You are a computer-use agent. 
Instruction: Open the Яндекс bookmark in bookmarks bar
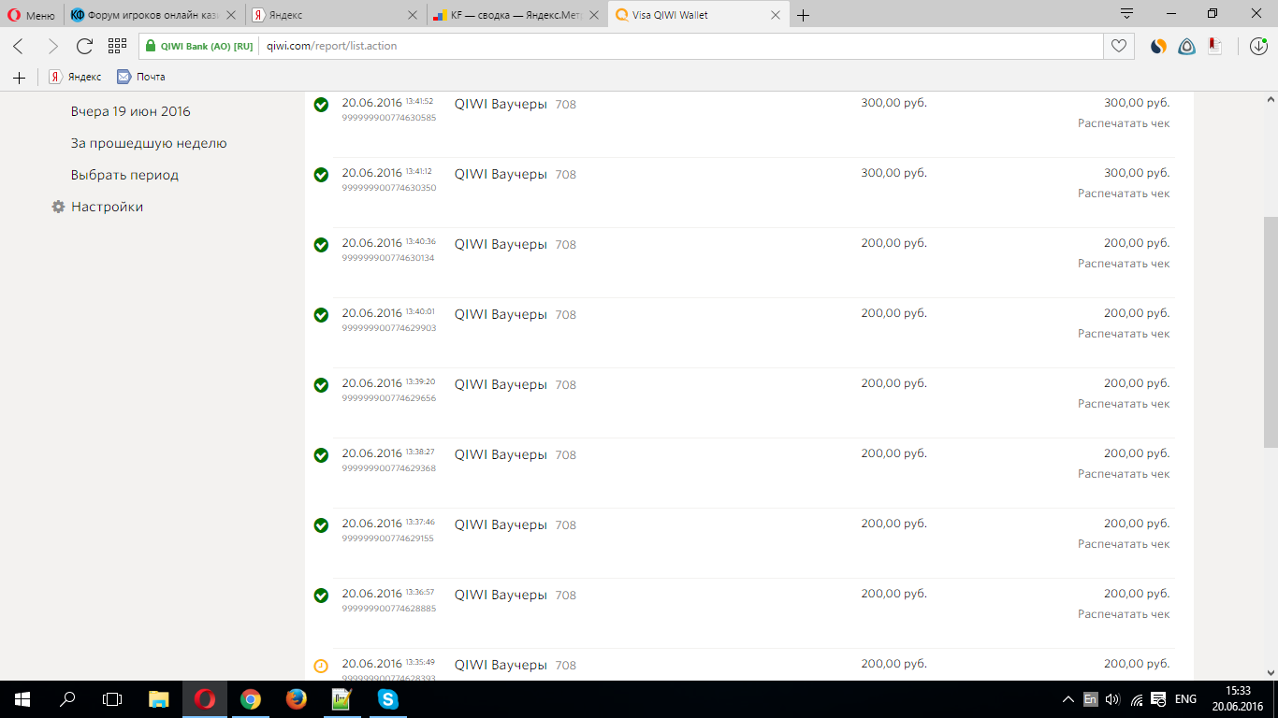(76, 77)
